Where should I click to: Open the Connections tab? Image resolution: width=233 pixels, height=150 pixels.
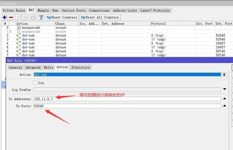pos(99,11)
